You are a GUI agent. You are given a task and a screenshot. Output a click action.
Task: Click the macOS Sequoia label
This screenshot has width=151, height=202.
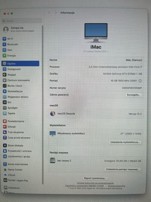[x=66, y=114]
